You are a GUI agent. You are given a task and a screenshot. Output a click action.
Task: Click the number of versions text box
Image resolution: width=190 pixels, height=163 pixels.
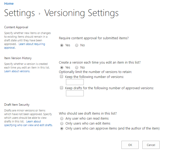click(75, 82)
